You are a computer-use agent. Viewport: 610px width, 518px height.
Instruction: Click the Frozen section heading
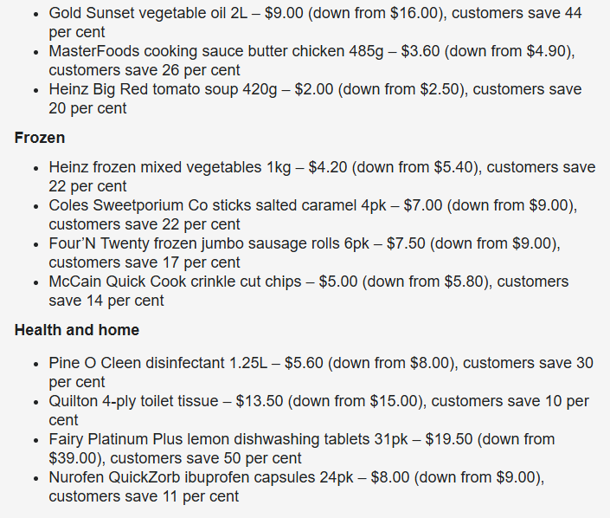[x=40, y=138]
